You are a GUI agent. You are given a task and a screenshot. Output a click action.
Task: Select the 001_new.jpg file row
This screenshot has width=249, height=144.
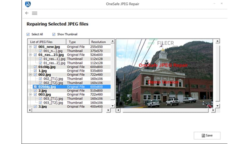69,47
